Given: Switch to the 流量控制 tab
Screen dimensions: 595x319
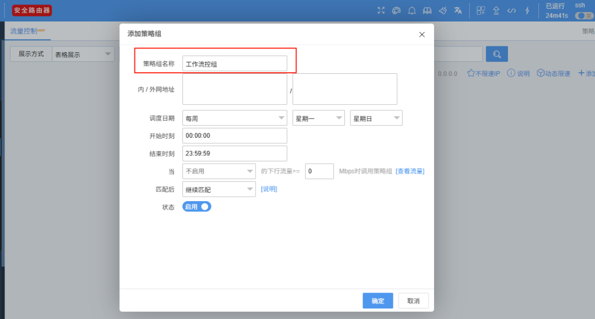Looking at the screenshot, I should [x=28, y=31].
